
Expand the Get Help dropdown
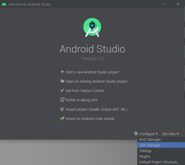170,134
